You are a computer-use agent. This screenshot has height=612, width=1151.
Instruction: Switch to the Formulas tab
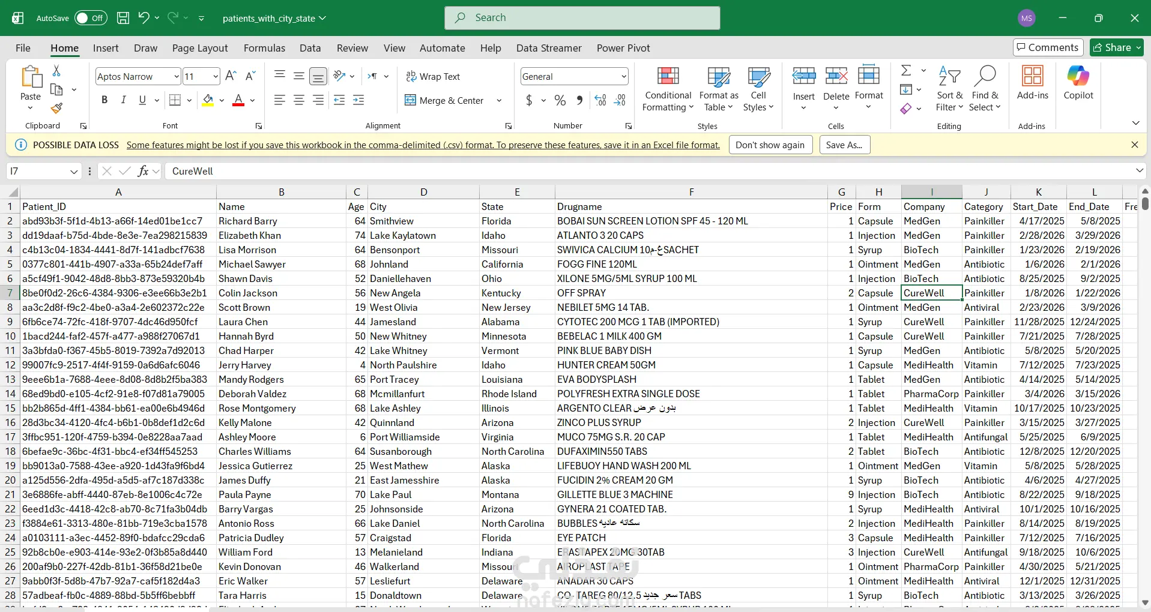tap(264, 48)
